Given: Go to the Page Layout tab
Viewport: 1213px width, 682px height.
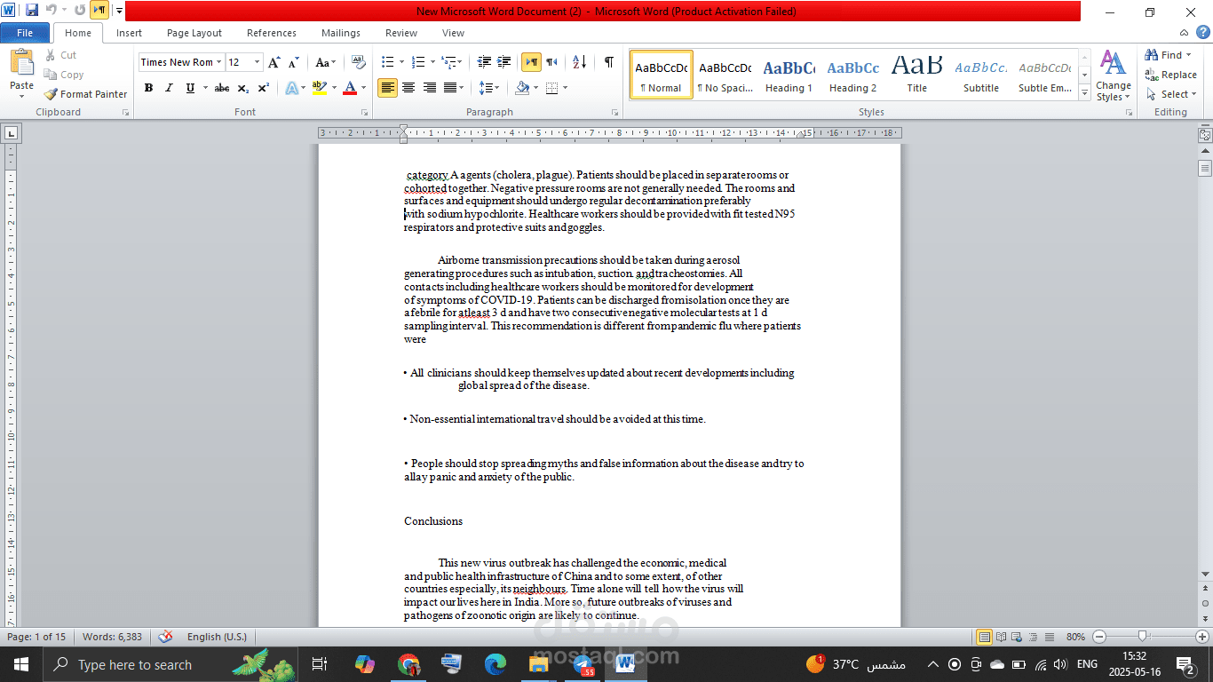Looking at the screenshot, I should pyautogui.click(x=194, y=33).
